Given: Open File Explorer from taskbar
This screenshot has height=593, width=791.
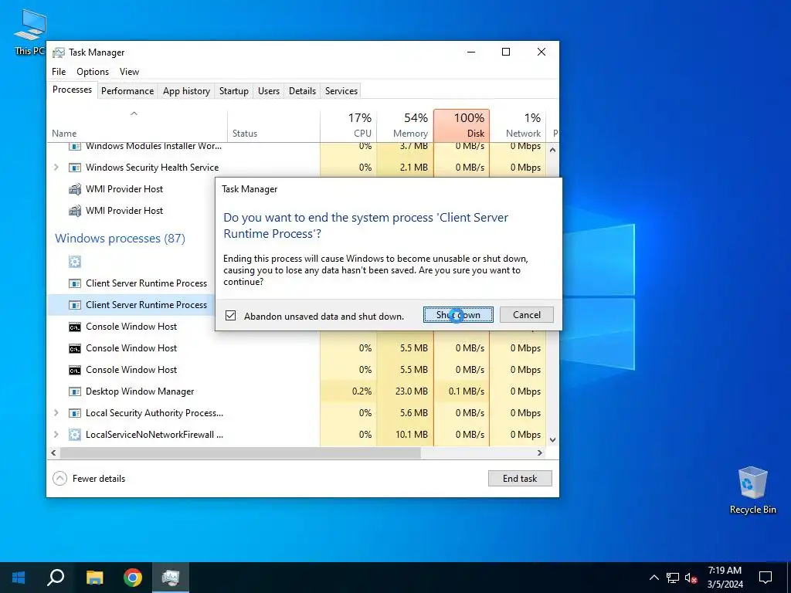Looking at the screenshot, I should 94,578.
